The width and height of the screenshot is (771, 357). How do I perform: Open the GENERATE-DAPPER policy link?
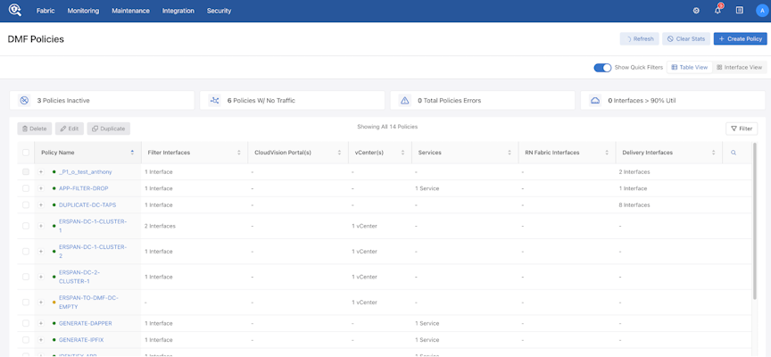click(x=85, y=324)
